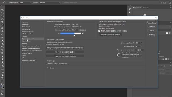Select the Blur tool
Image resolution: width=172 pixels, height=97 pixels.
pyautogui.click(x=2, y=56)
